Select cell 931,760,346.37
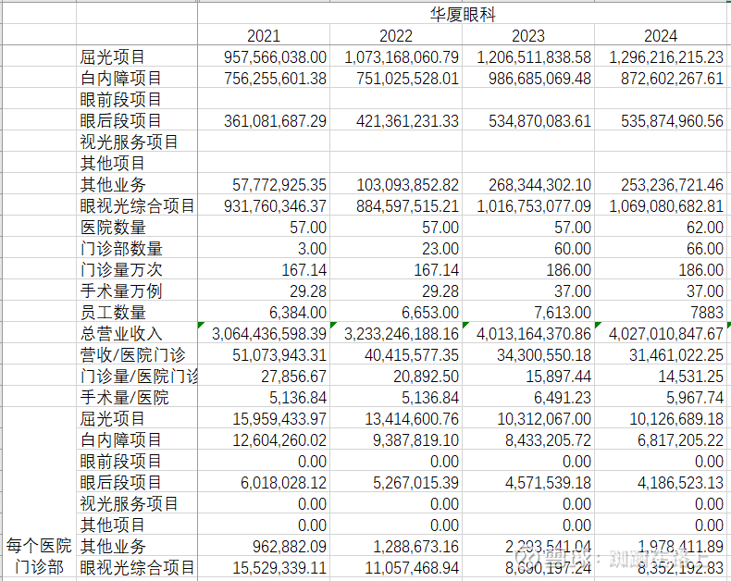The width and height of the screenshot is (731, 581). [264, 205]
